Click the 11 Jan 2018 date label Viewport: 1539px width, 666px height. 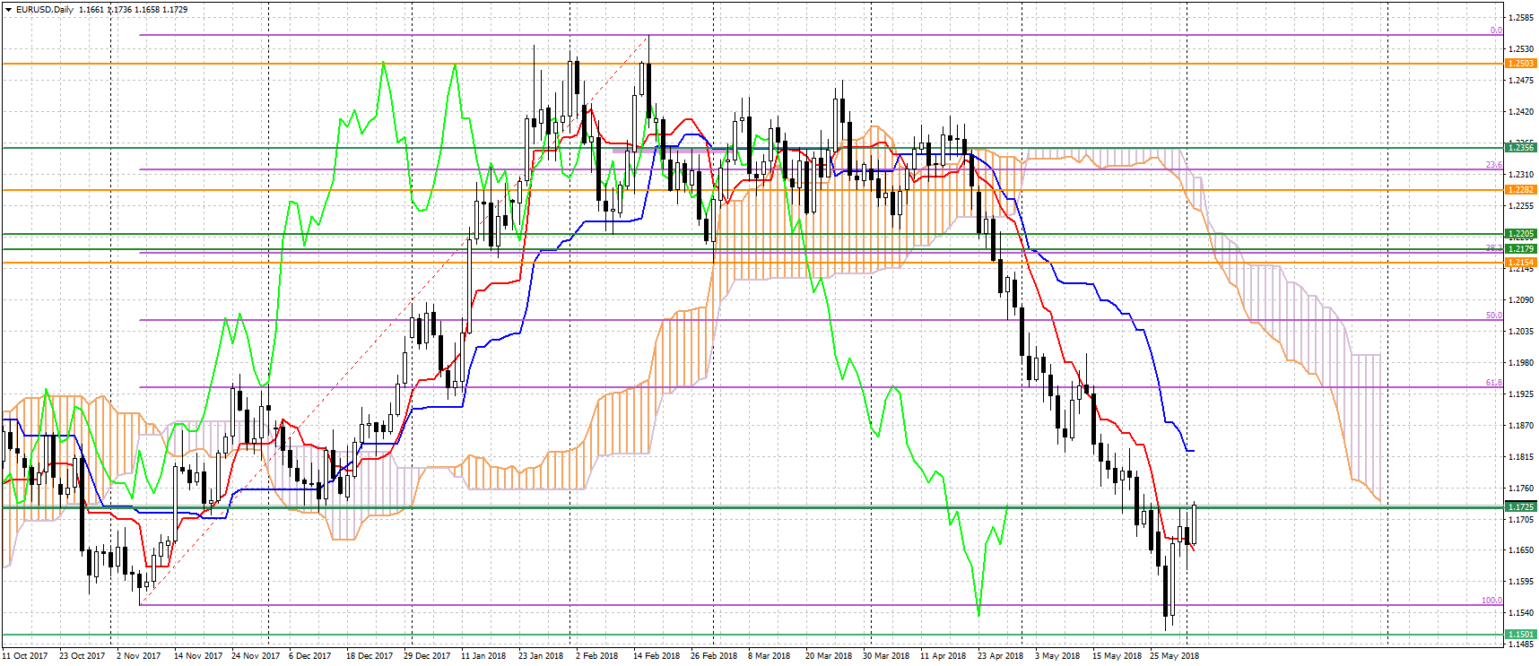click(x=483, y=656)
